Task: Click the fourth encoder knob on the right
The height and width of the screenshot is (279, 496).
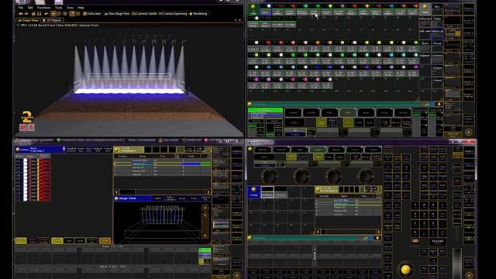Action: 366,176
